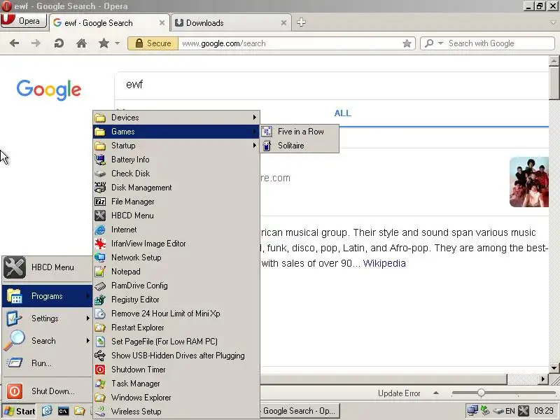
Task: Select Show USB-Hidden Drives after Plugging
Action: 176,356
